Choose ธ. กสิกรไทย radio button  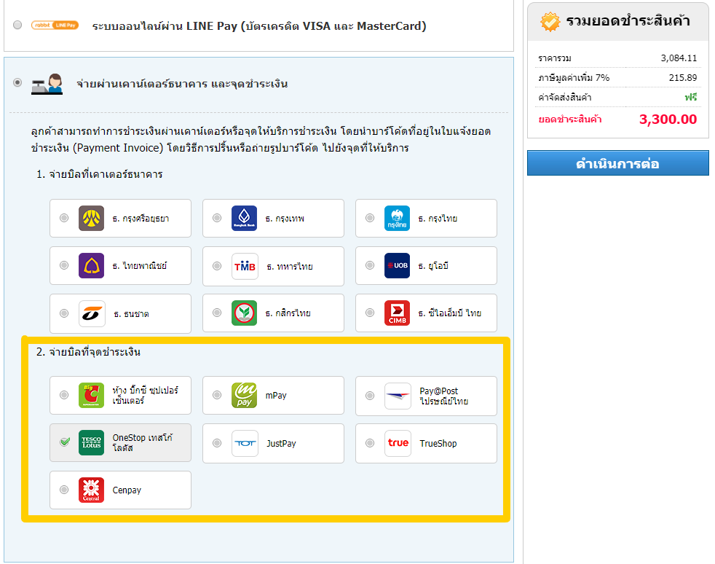[217, 313]
